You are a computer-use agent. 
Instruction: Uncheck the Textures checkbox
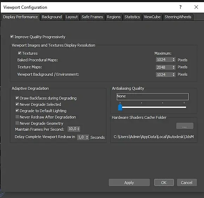coord(19,53)
